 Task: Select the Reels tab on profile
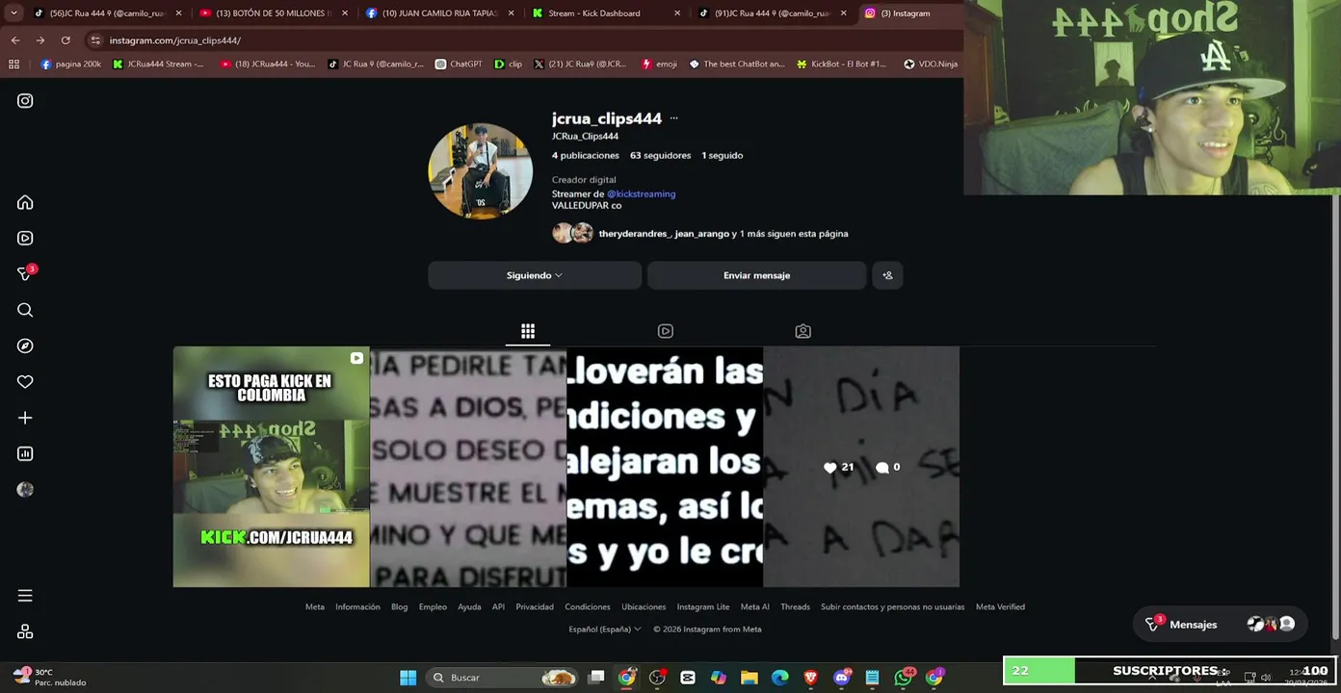pyautogui.click(x=665, y=331)
